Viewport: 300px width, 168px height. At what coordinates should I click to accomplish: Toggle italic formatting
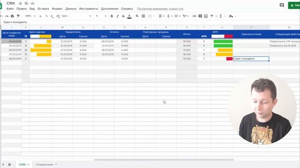(118, 16)
